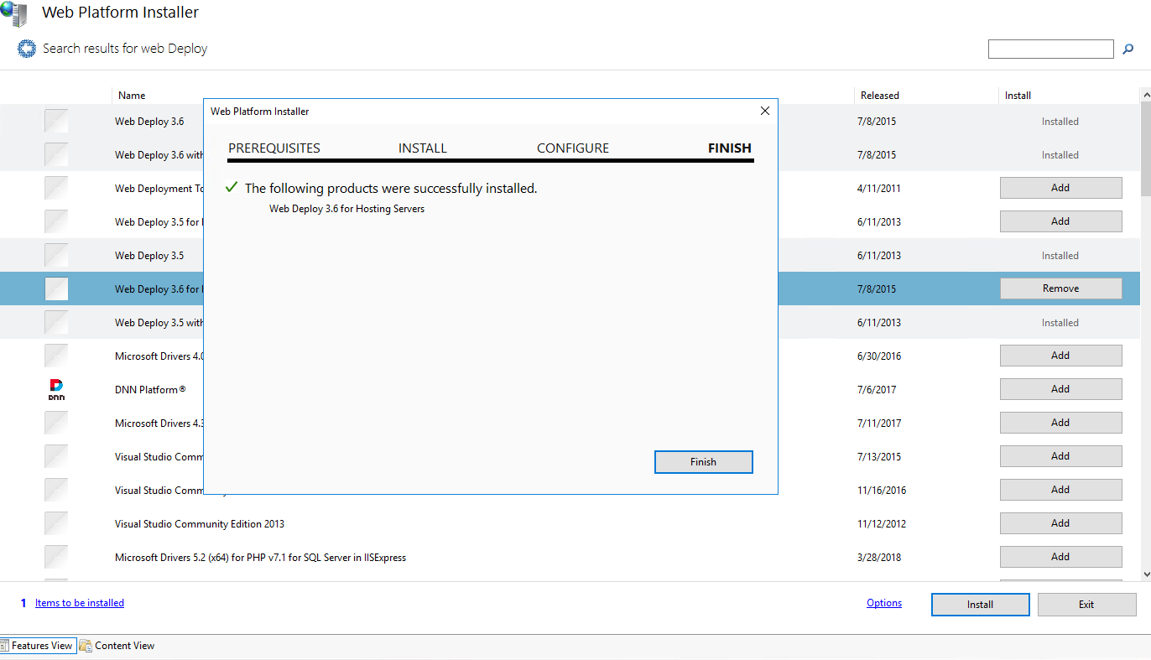
Task: Sort by the Name column header
Action: [132, 96]
